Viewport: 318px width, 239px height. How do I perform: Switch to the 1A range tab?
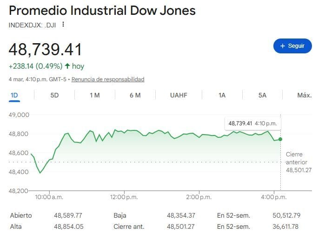click(x=222, y=95)
